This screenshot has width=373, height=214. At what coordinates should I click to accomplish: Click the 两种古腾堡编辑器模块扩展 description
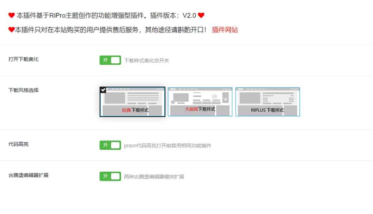point(154,176)
